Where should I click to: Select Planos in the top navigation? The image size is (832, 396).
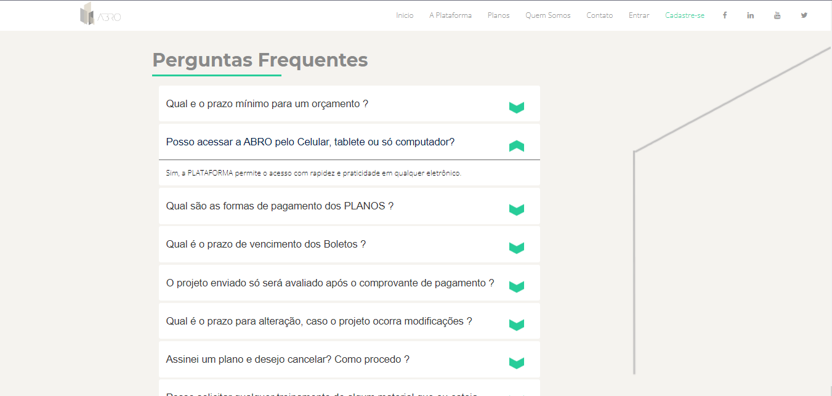tap(498, 15)
